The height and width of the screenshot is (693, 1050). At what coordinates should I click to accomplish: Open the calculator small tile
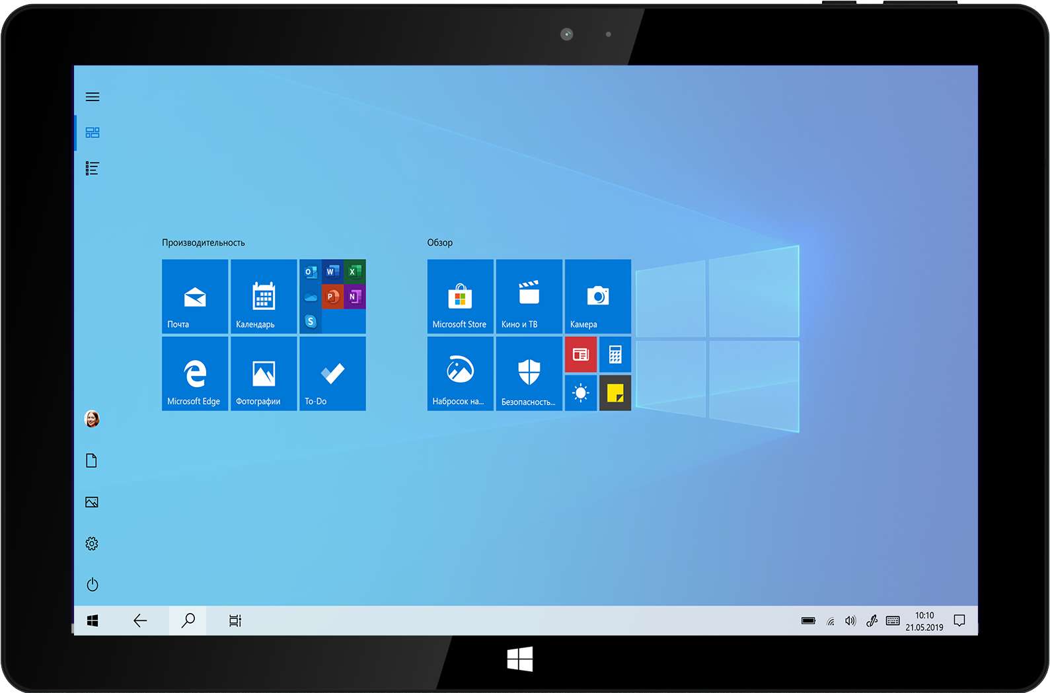615,355
